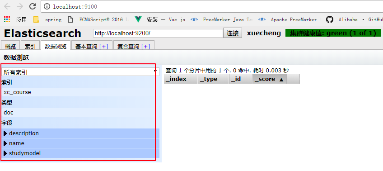Sort by the _id column header

pyautogui.click(x=241, y=79)
